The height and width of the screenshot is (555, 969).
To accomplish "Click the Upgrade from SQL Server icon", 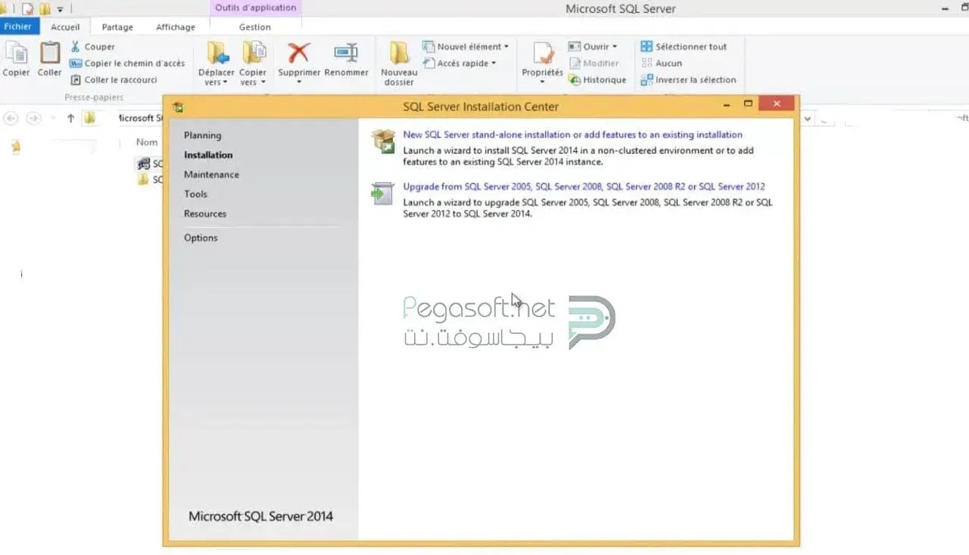I will click(383, 194).
